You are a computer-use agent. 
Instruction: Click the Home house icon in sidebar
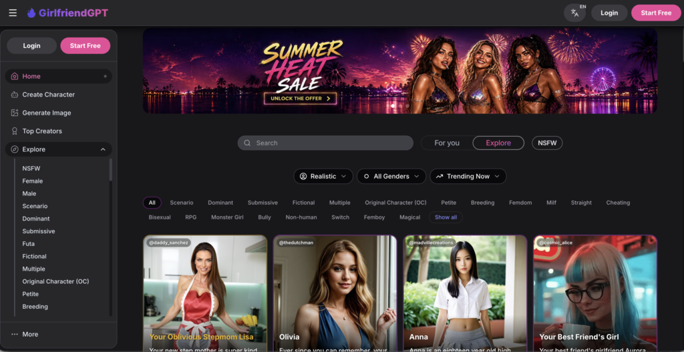click(15, 76)
